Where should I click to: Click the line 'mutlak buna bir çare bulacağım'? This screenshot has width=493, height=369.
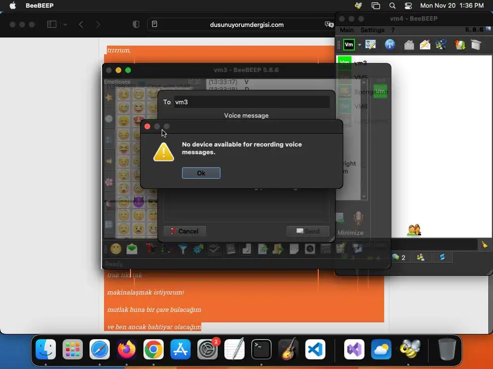154,309
